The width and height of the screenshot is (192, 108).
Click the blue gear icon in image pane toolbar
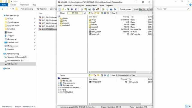[x=105, y=13]
